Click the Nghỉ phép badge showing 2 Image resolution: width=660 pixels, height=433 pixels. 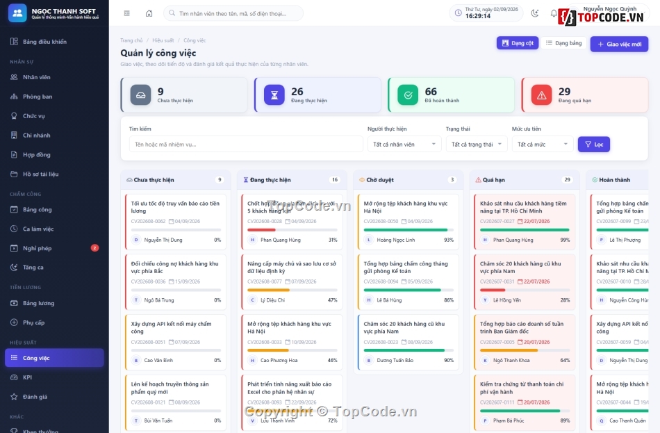[94, 248]
